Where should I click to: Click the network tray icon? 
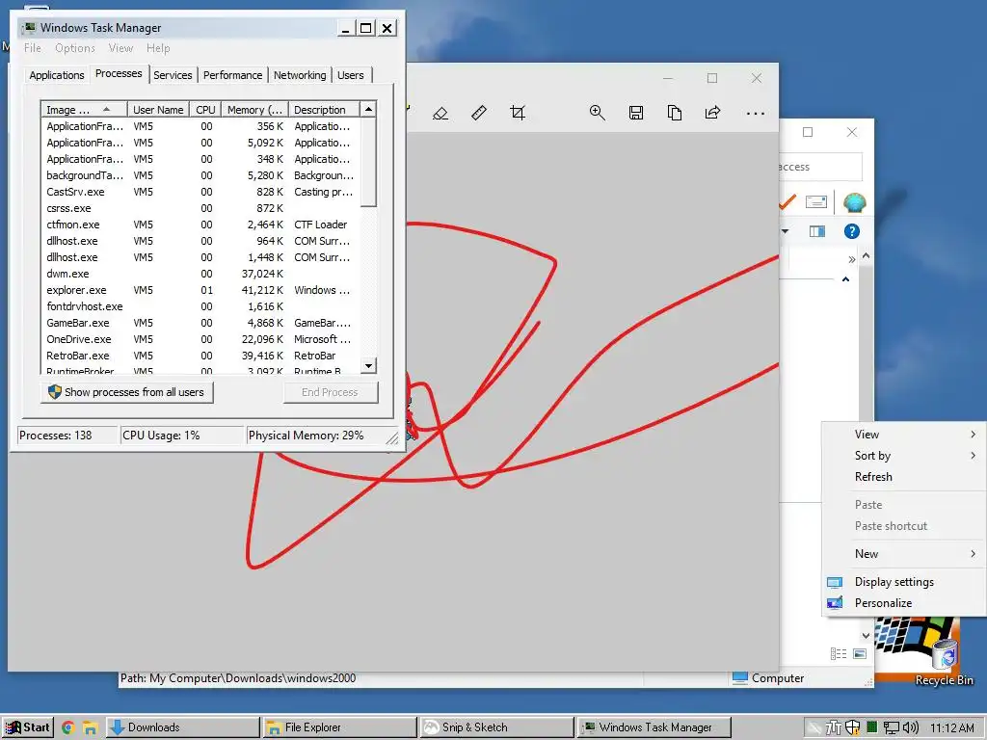coord(892,728)
